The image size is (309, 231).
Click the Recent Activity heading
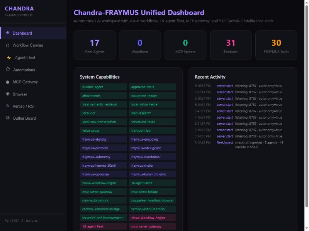click(x=210, y=77)
